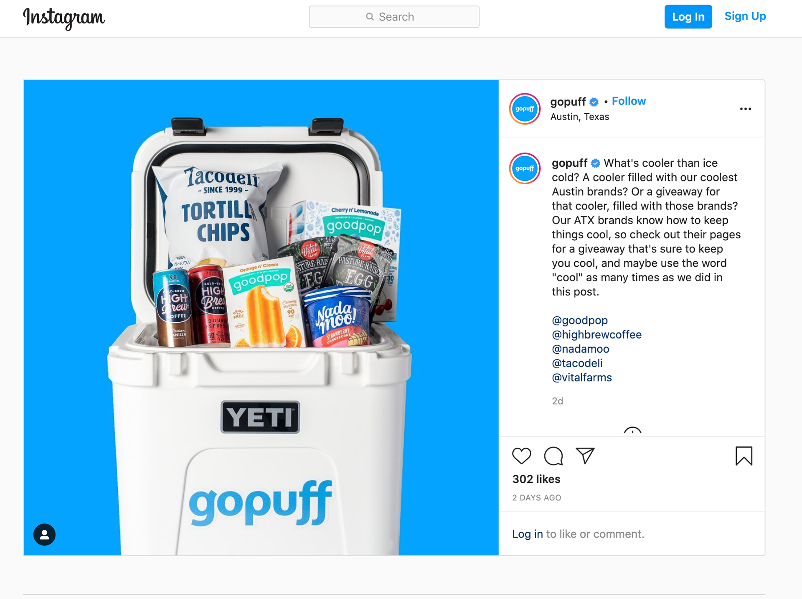Screen dimensions: 802x599
Task: Follow the gopuff account
Action: (x=629, y=101)
